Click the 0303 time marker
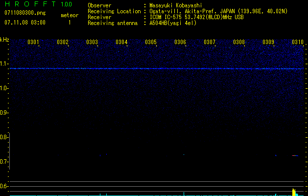Image resolution: width=308 pixels, height=196 pixels. 92,42
